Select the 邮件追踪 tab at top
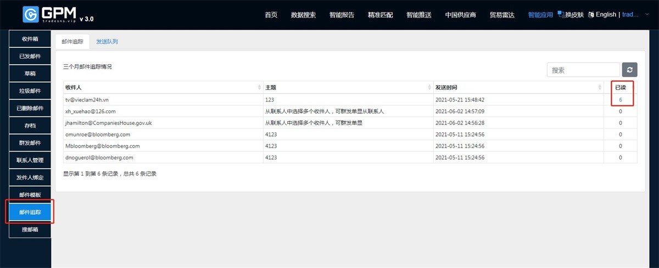659x268 pixels. click(x=72, y=41)
